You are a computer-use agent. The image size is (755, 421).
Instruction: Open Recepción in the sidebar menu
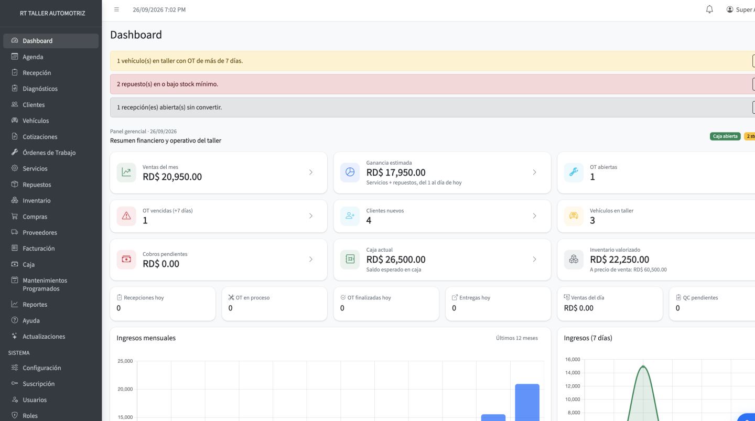coord(51,73)
